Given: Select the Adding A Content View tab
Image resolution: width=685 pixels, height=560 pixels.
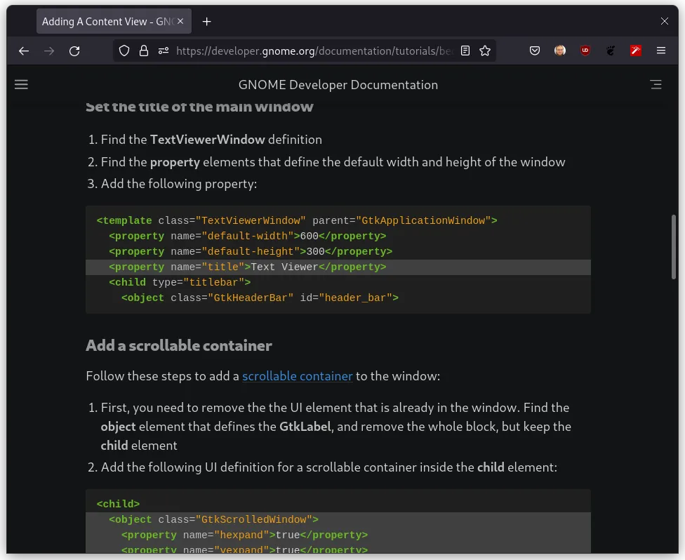Looking at the screenshot, I should (105, 22).
